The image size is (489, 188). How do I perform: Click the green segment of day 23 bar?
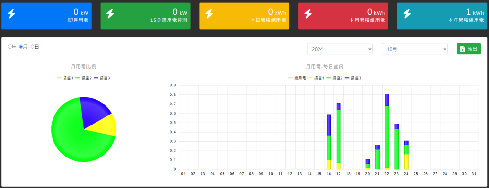pyautogui.click(x=397, y=149)
